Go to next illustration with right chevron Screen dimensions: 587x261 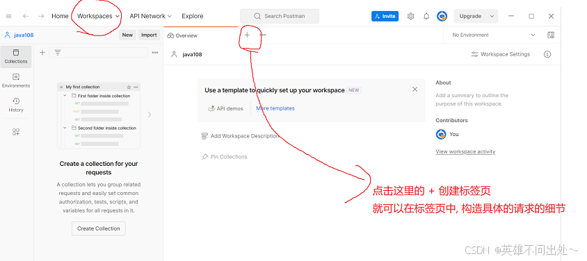(150, 115)
